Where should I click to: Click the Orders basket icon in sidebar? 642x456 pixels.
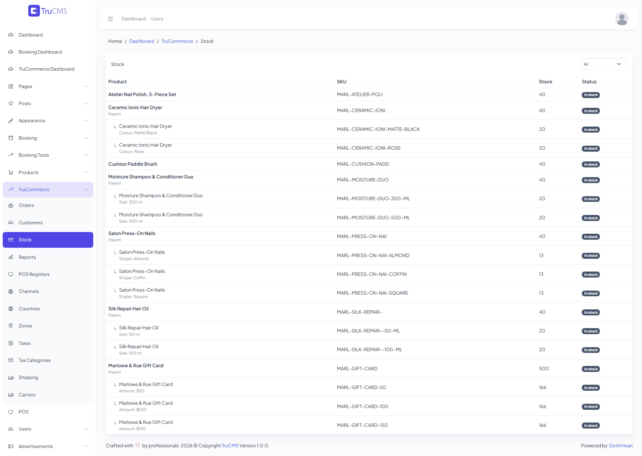click(x=11, y=206)
